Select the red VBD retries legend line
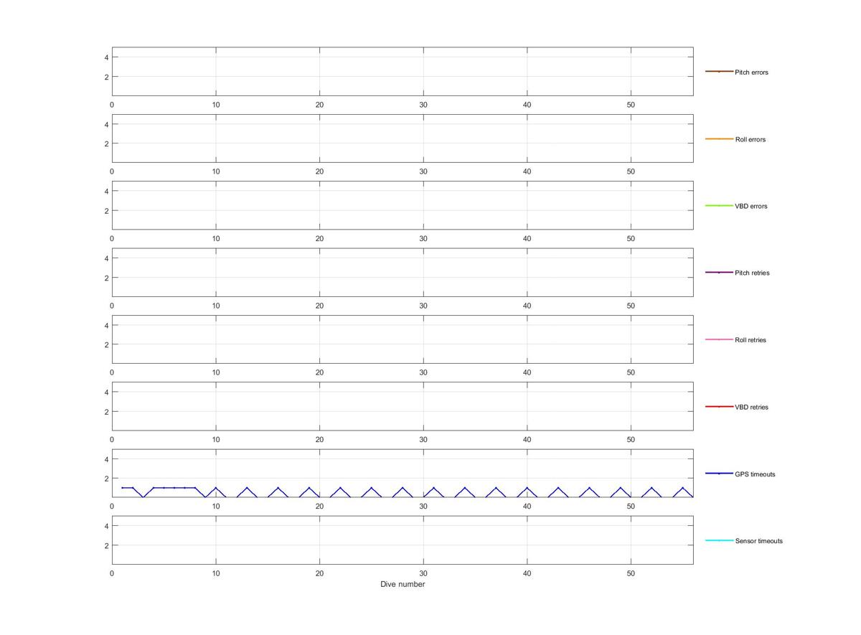Screen dimensions: 861x635 point(719,407)
